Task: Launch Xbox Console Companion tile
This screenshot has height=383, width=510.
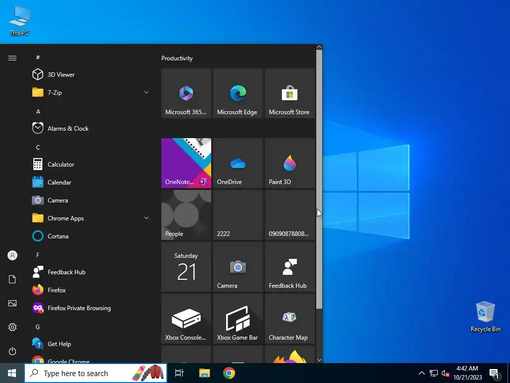Action: coord(186,319)
